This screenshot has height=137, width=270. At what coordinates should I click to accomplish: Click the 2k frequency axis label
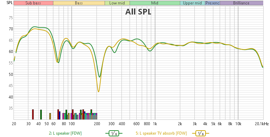tap(180, 124)
